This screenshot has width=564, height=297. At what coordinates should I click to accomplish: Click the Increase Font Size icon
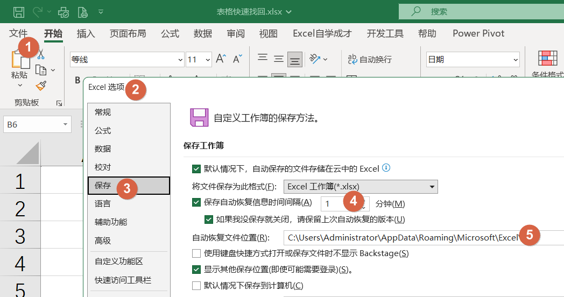click(x=221, y=59)
